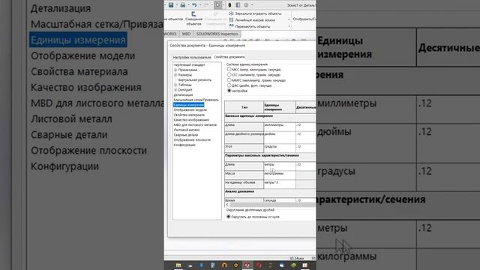Expand the Таблицы tree node
Image resolution: width=480 pixels, height=270 pixels.
175,85
